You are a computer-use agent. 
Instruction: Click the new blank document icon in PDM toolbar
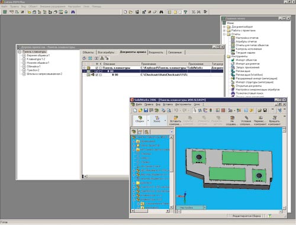click(125, 12)
